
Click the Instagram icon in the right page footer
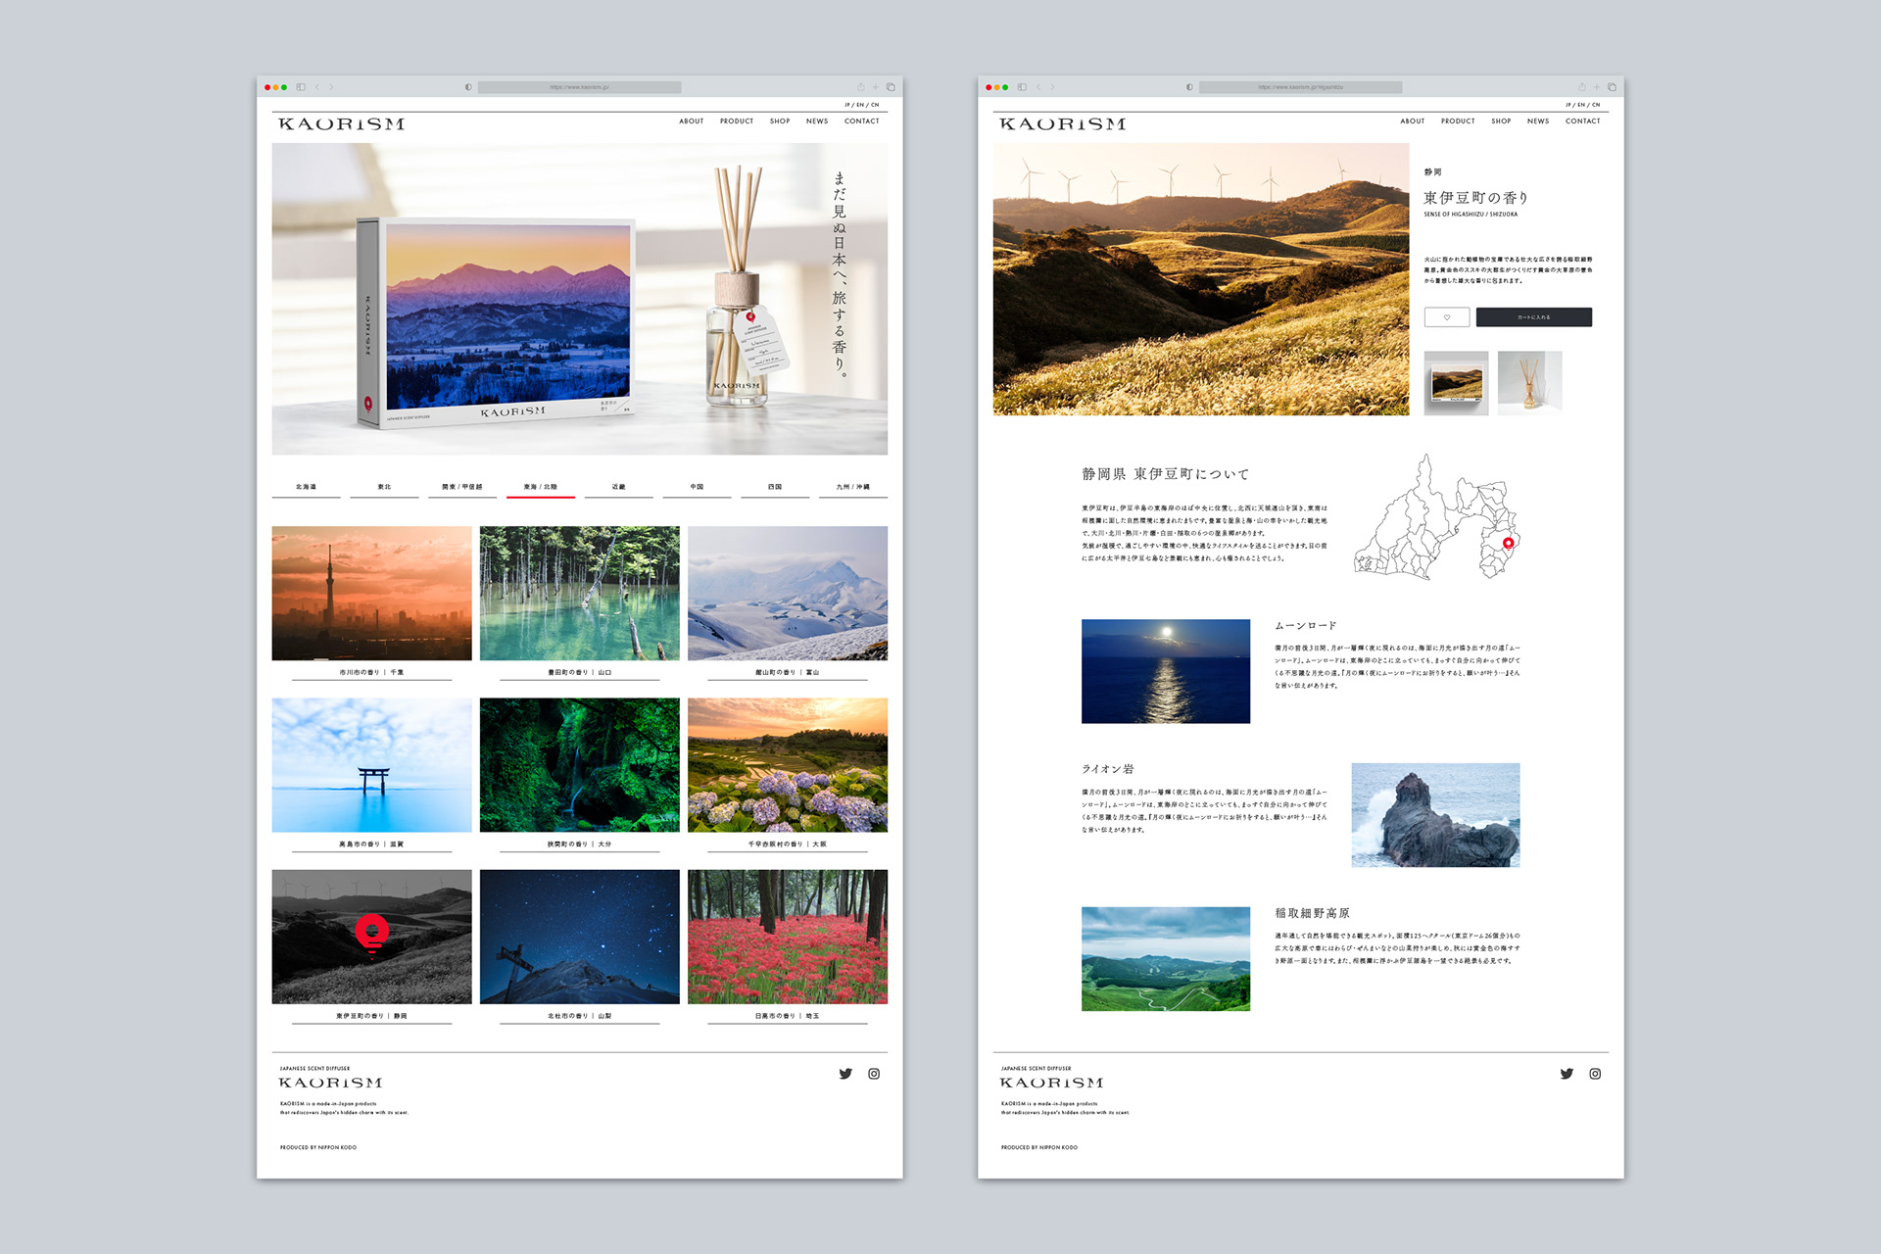[x=1595, y=1074]
